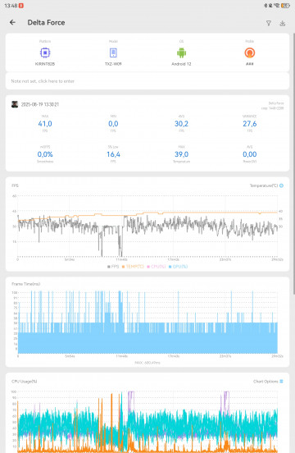The image size is (295, 453).
Task: Open the Temperature(°C) selector on FPS chart
Action: tap(266, 185)
